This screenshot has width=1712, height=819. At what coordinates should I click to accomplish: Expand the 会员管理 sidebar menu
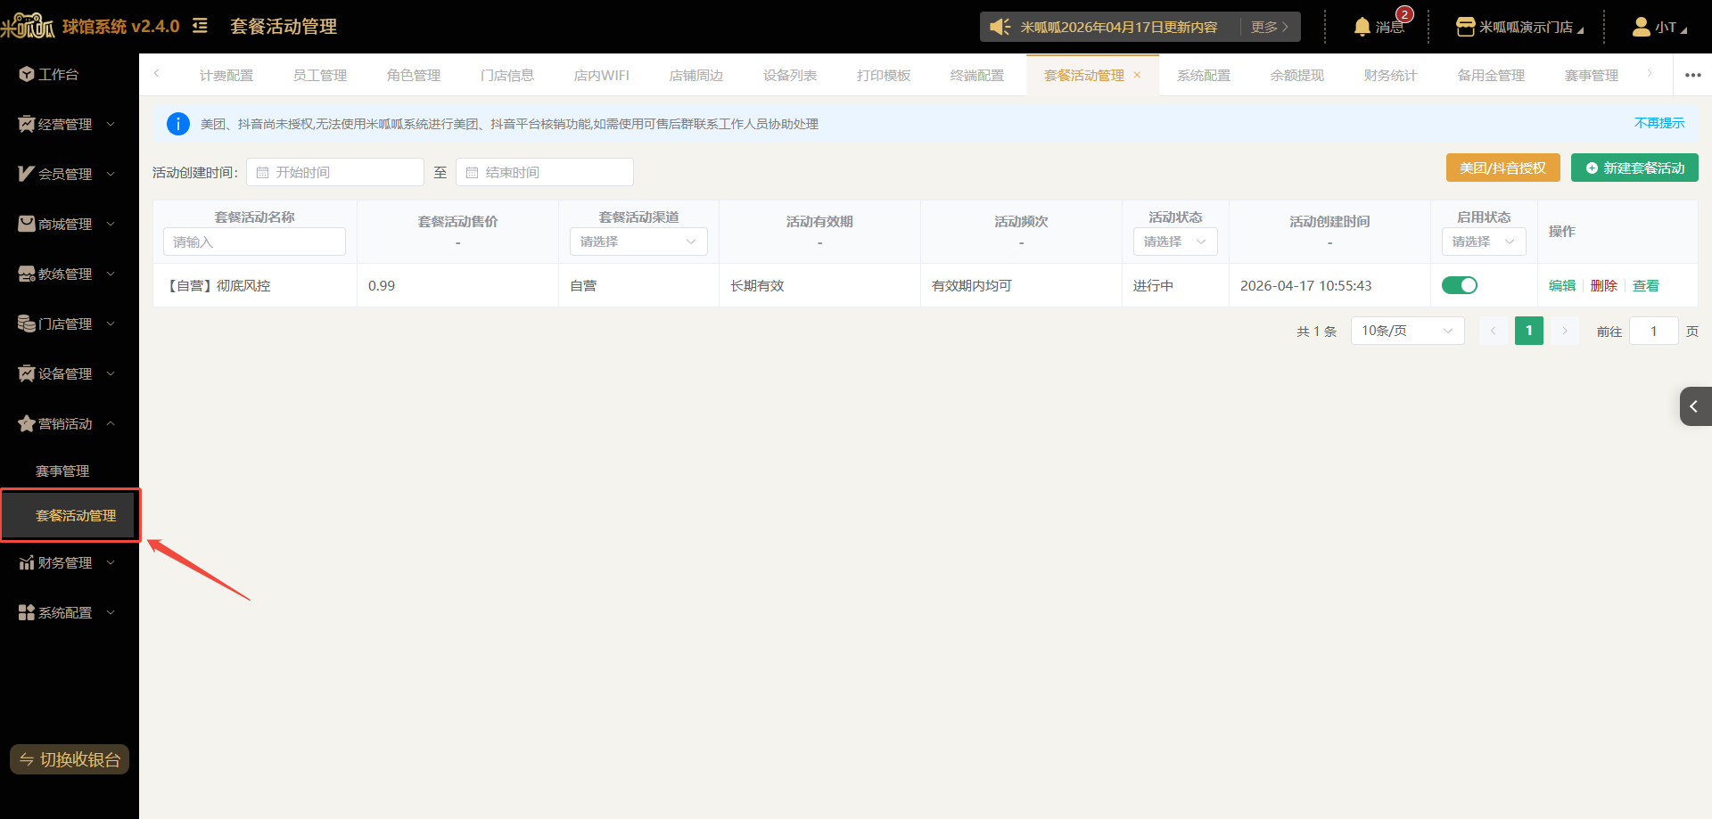(111, 174)
